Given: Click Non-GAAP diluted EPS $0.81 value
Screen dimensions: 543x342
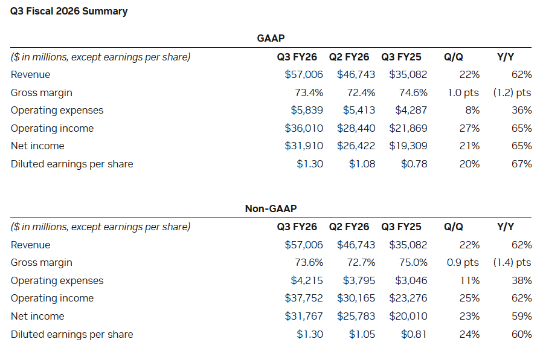Looking at the screenshot, I should click(x=414, y=334).
